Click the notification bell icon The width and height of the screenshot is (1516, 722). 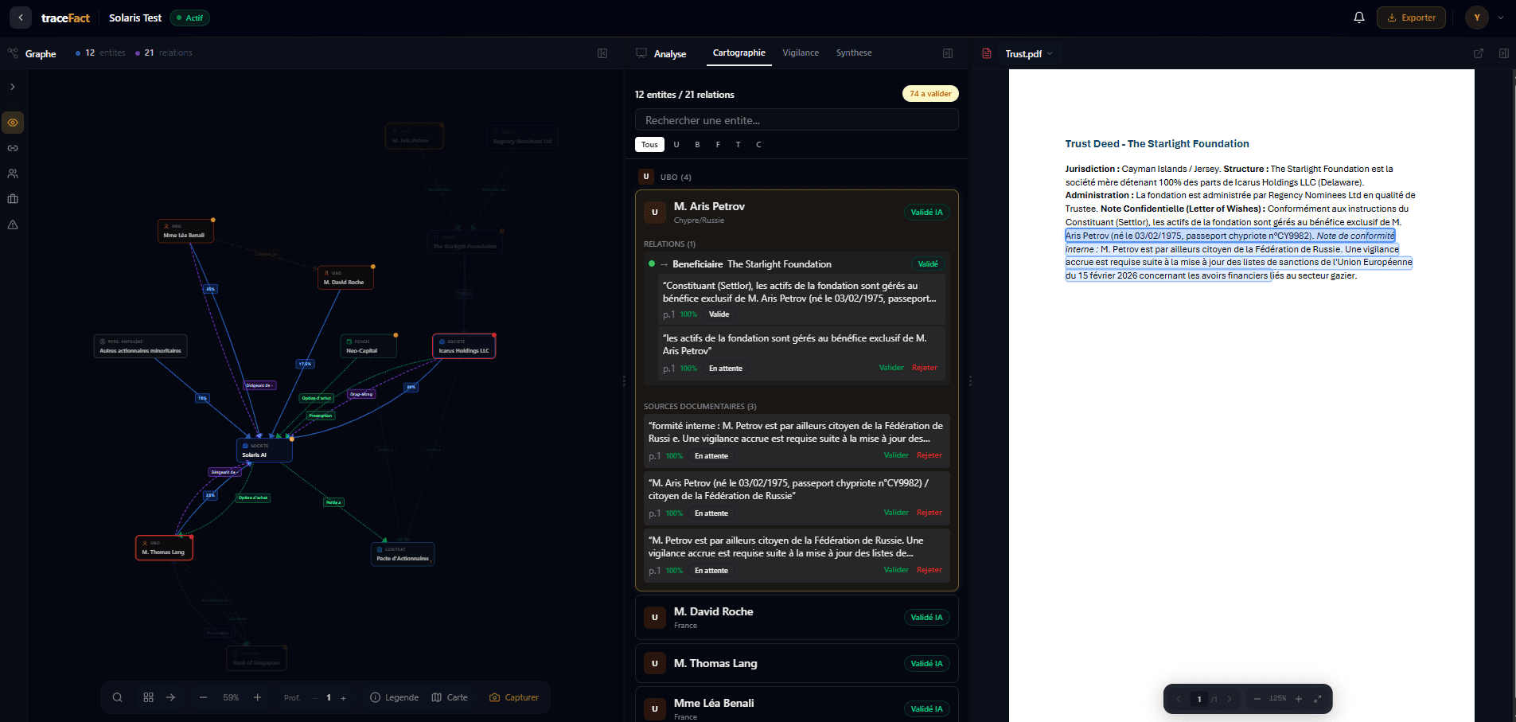click(x=1358, y=17)
